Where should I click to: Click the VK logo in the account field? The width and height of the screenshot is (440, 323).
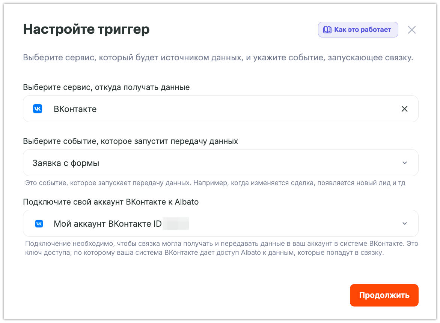pyautogui.click(x=39, y=224)
